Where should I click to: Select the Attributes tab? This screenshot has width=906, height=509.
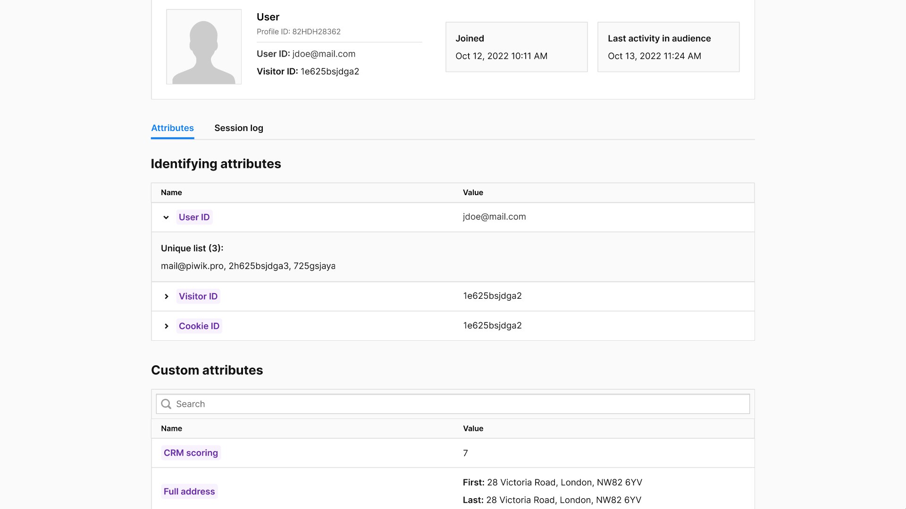click(172, 128)
